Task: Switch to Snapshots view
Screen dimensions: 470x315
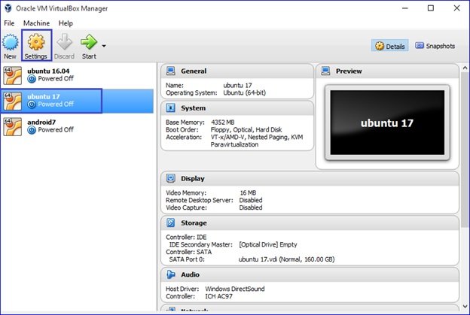Action: coord(435,46)
